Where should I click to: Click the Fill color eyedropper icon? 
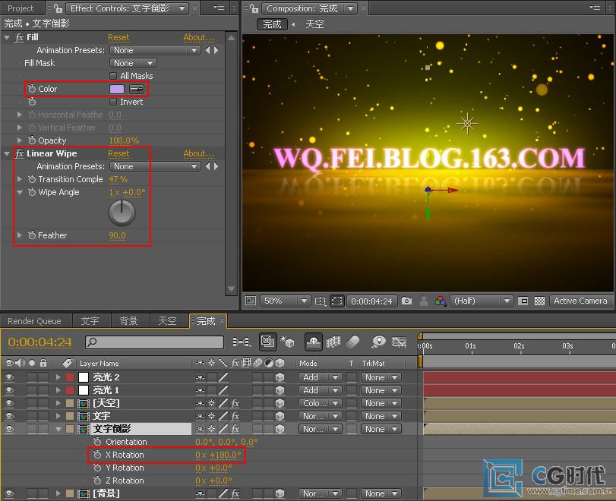[x=137, y=89]
